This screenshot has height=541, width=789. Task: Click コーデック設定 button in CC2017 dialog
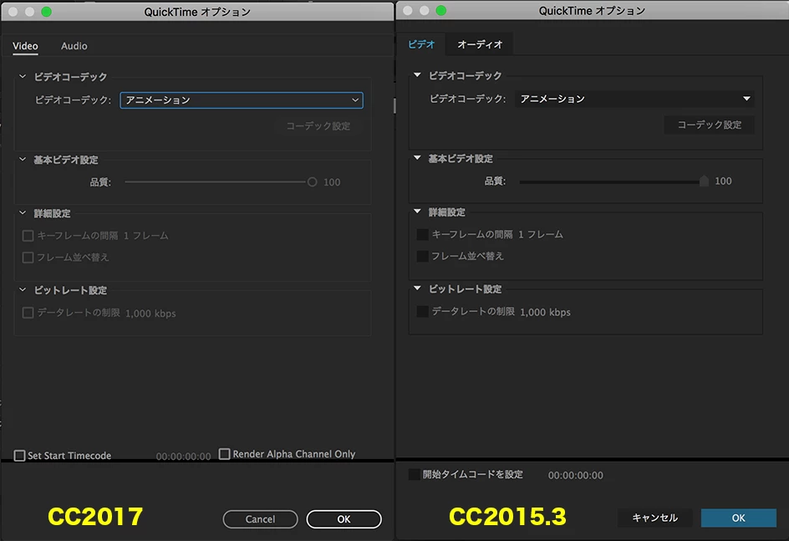[x=318, y=125]
